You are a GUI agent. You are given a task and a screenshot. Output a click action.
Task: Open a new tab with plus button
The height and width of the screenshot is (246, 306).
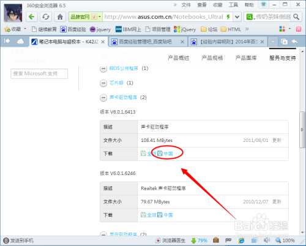273,42
